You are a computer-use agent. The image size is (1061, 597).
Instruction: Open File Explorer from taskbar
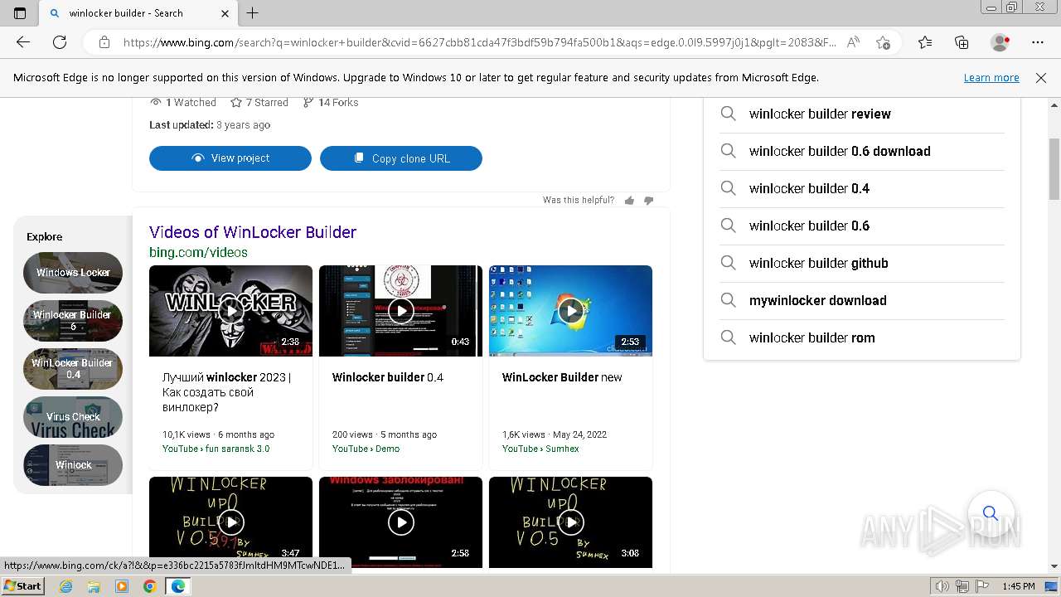point(94,586)
